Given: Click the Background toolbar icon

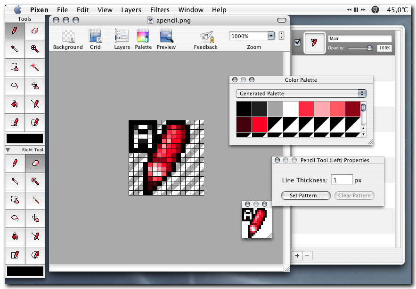Looking at the screenshot, I should click(68, 39).
